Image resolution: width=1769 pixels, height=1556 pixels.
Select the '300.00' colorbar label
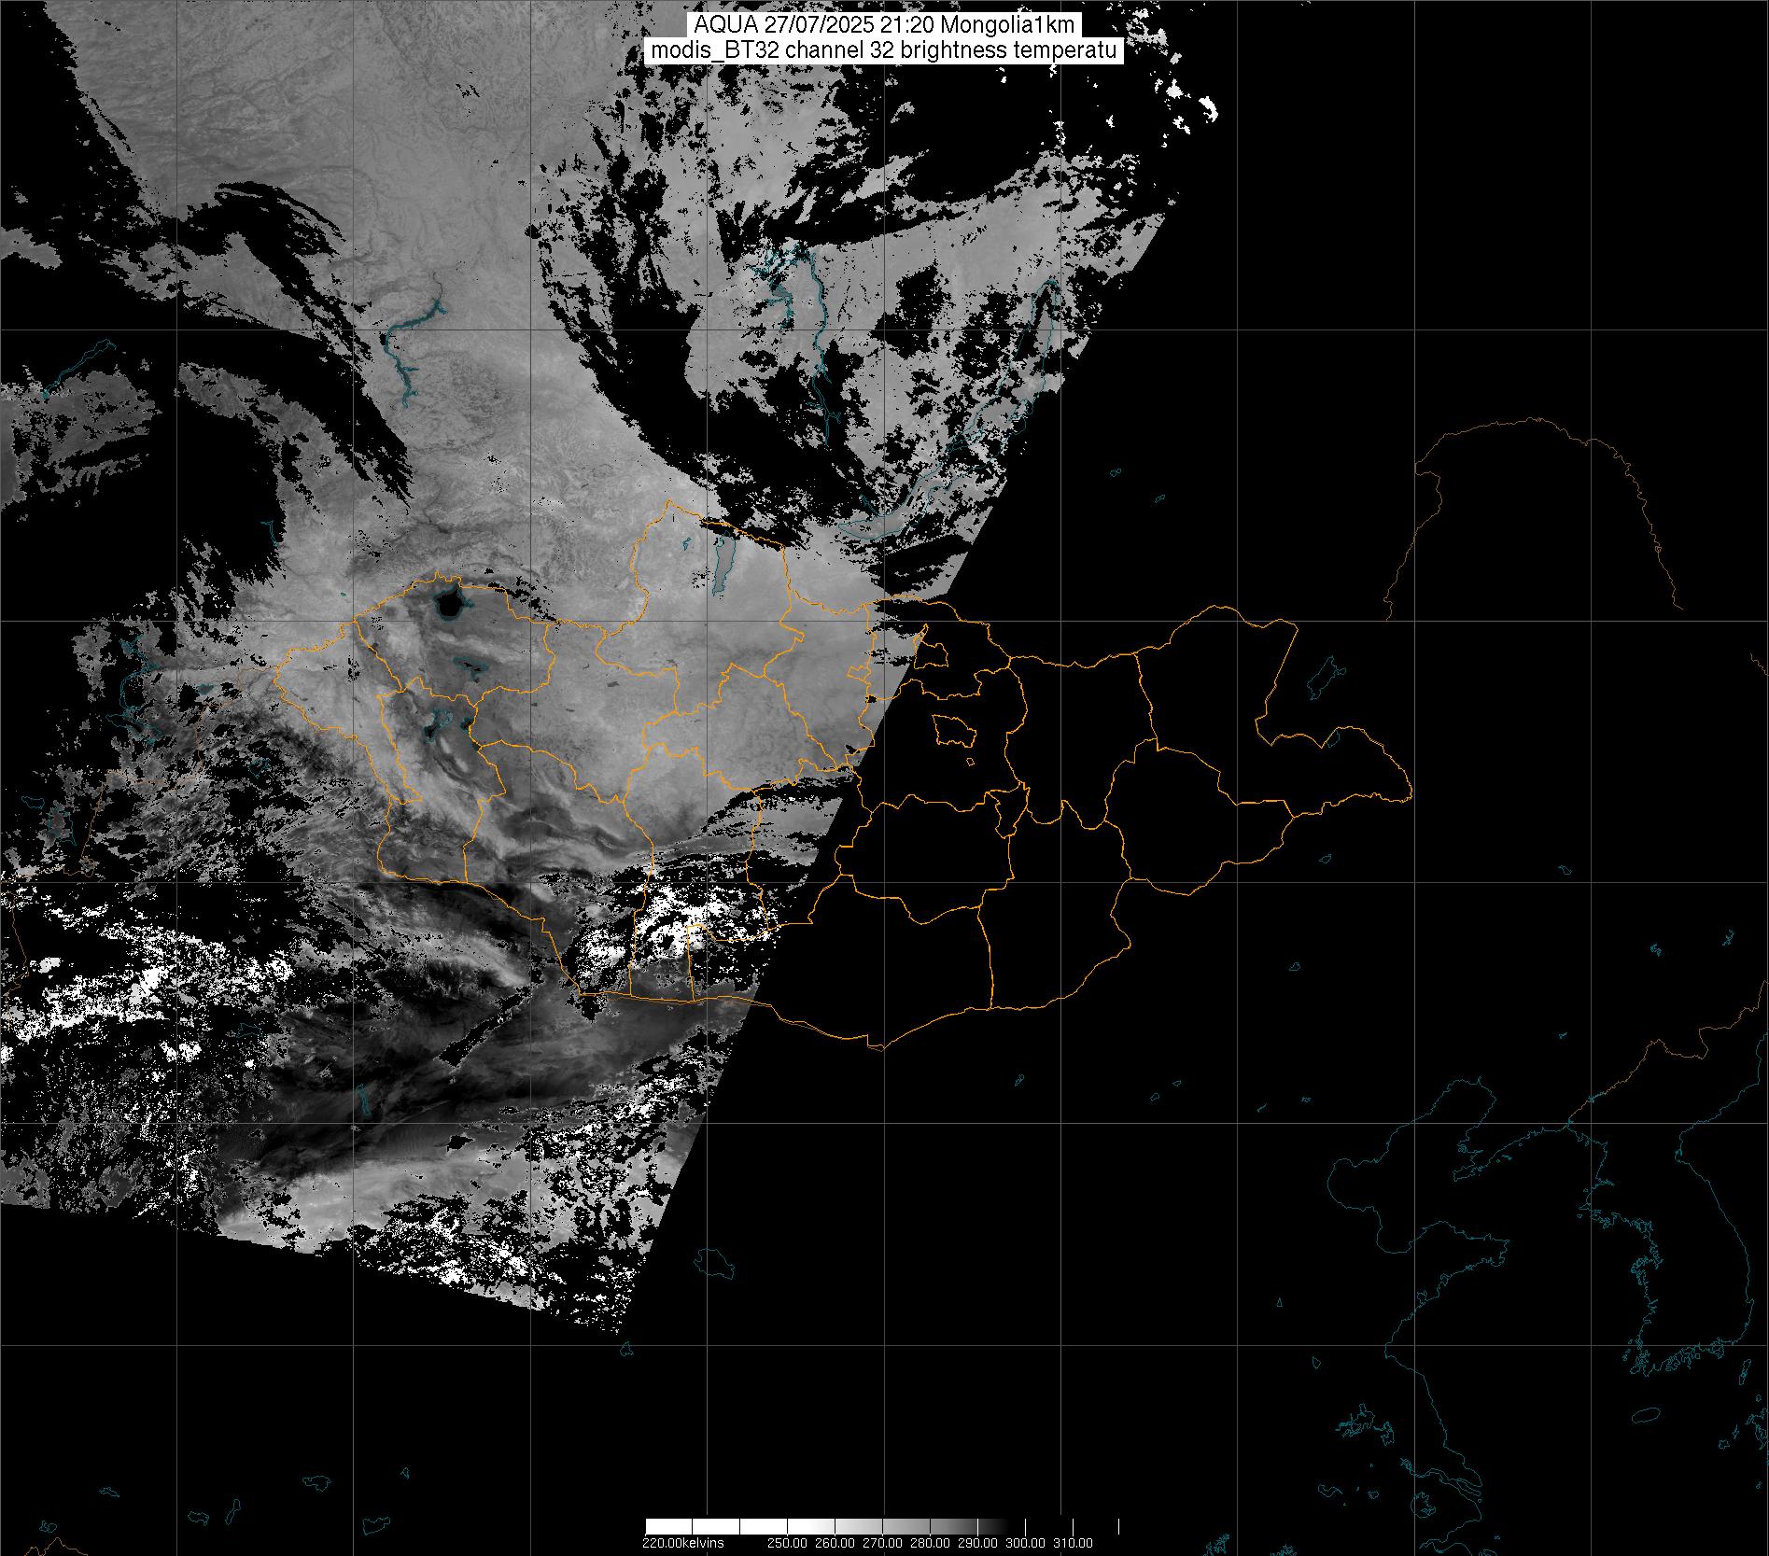click(x=1026, y=1543)
